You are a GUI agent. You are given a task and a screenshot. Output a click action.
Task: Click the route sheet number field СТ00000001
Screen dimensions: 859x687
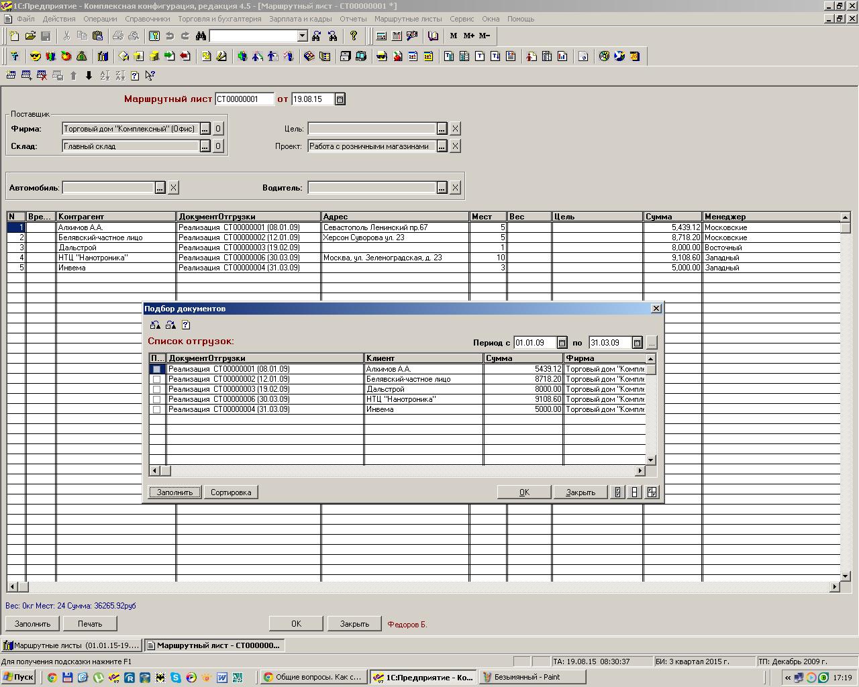coord(244,99)
